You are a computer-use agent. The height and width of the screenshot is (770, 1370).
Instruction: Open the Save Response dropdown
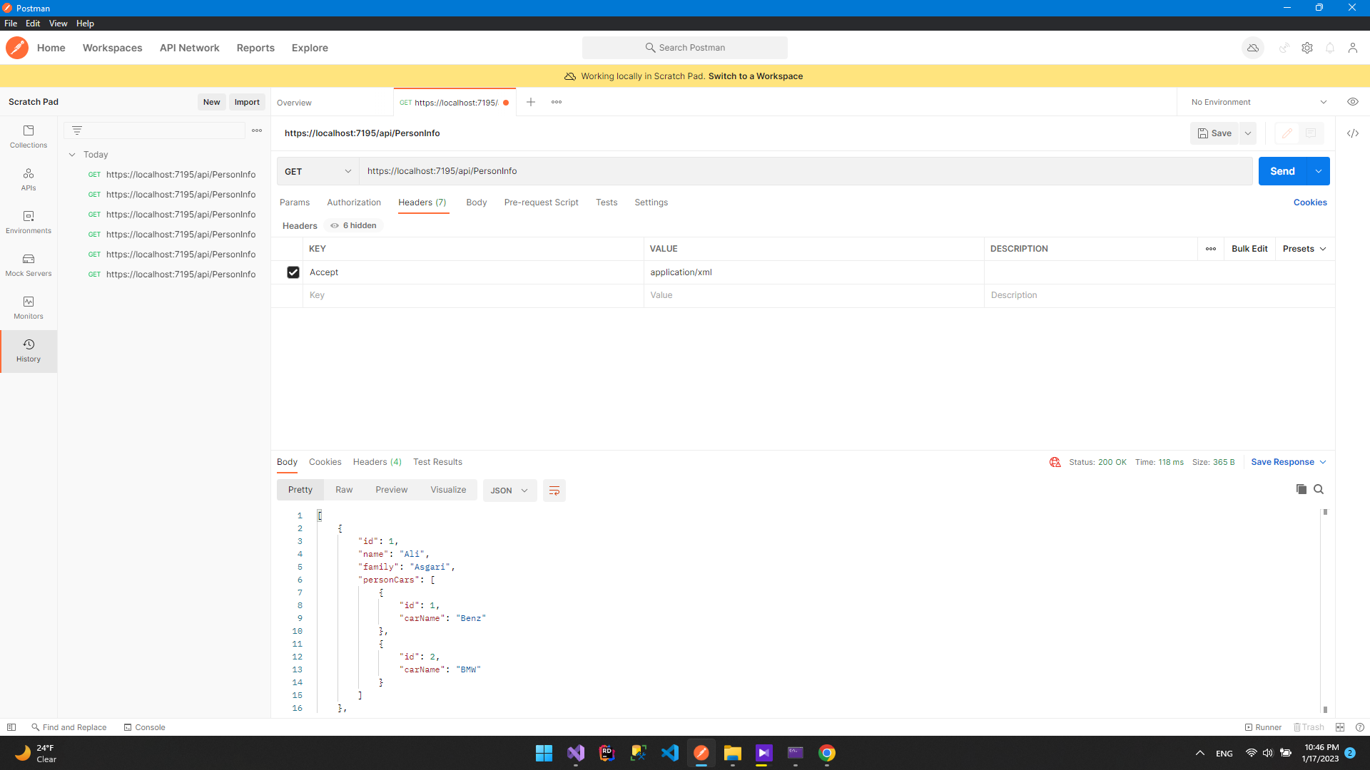1289,462
